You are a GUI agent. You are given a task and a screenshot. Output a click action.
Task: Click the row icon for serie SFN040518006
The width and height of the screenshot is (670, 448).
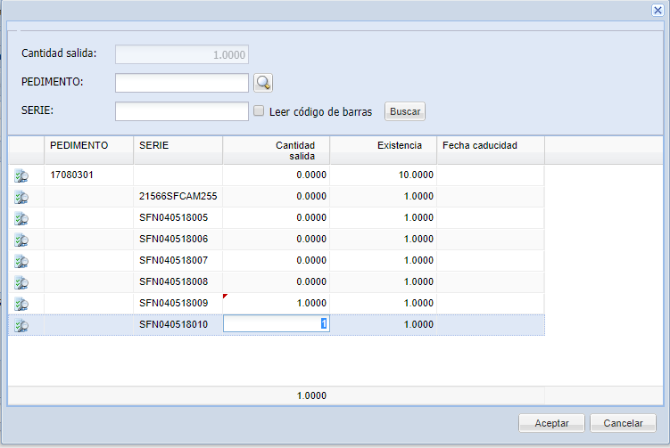tap(21, 240)
